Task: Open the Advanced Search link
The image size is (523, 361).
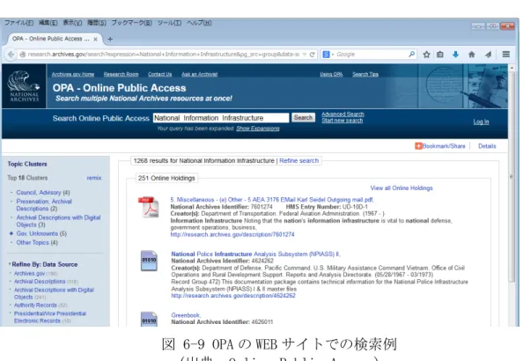Action: point(343,114)
